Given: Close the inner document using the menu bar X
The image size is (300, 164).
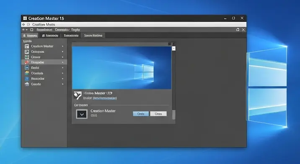Looking at the screenshot, I should pyautogui.click(x=243, y=30).
